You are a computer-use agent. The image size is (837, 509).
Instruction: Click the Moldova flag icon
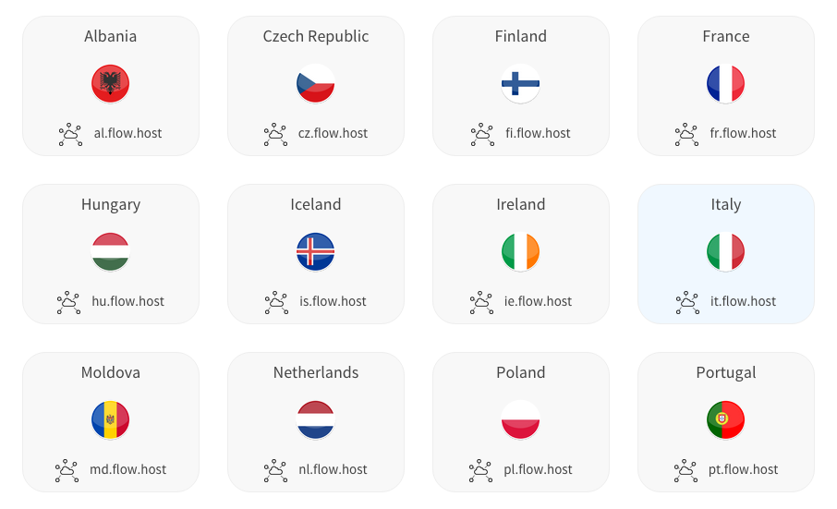[111, 420]
